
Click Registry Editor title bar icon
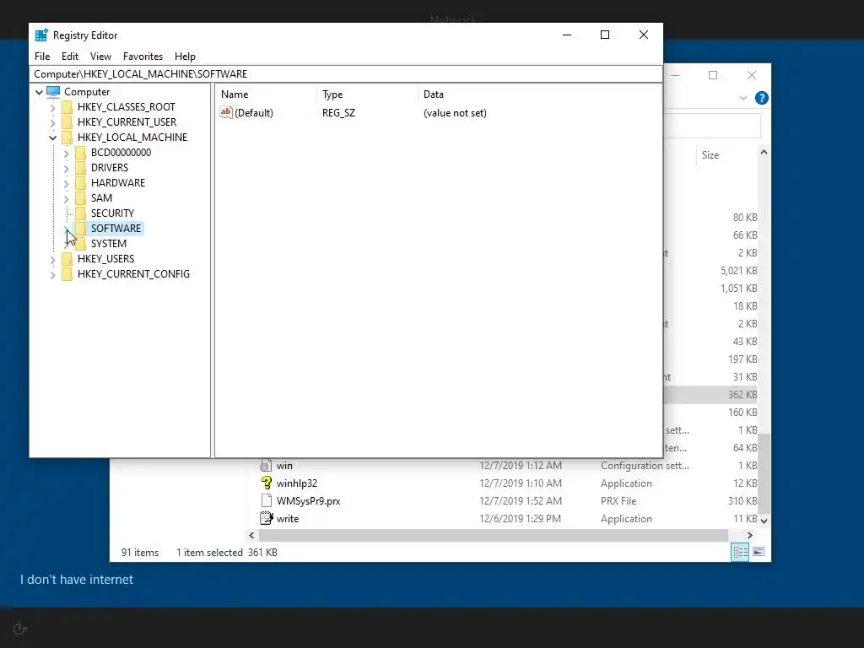pos(41,35)
